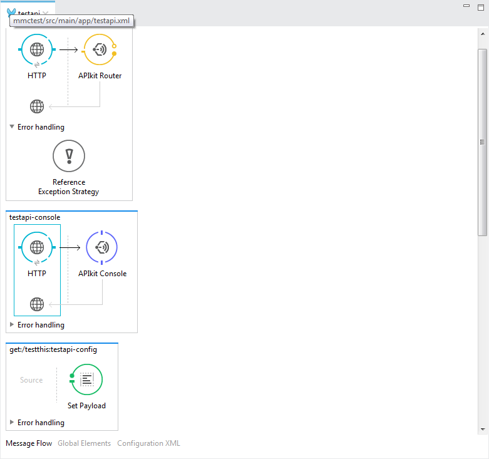Click the Mule icon on the testapi tab
489x459 pixels.
tap(11, 13)
